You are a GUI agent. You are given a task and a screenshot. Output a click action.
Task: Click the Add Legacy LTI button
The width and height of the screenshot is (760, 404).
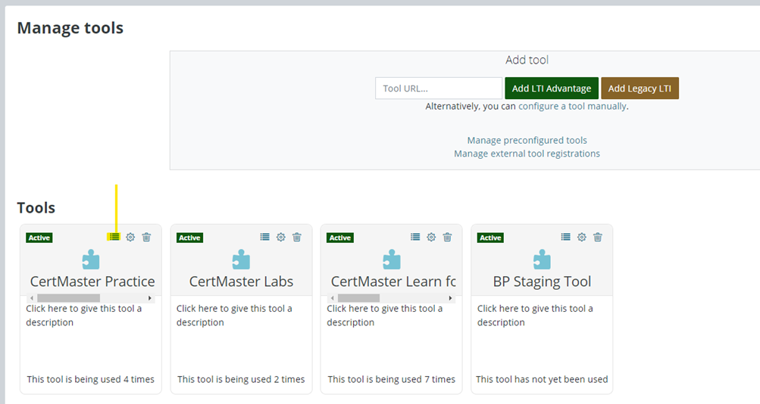coord(640,89)
